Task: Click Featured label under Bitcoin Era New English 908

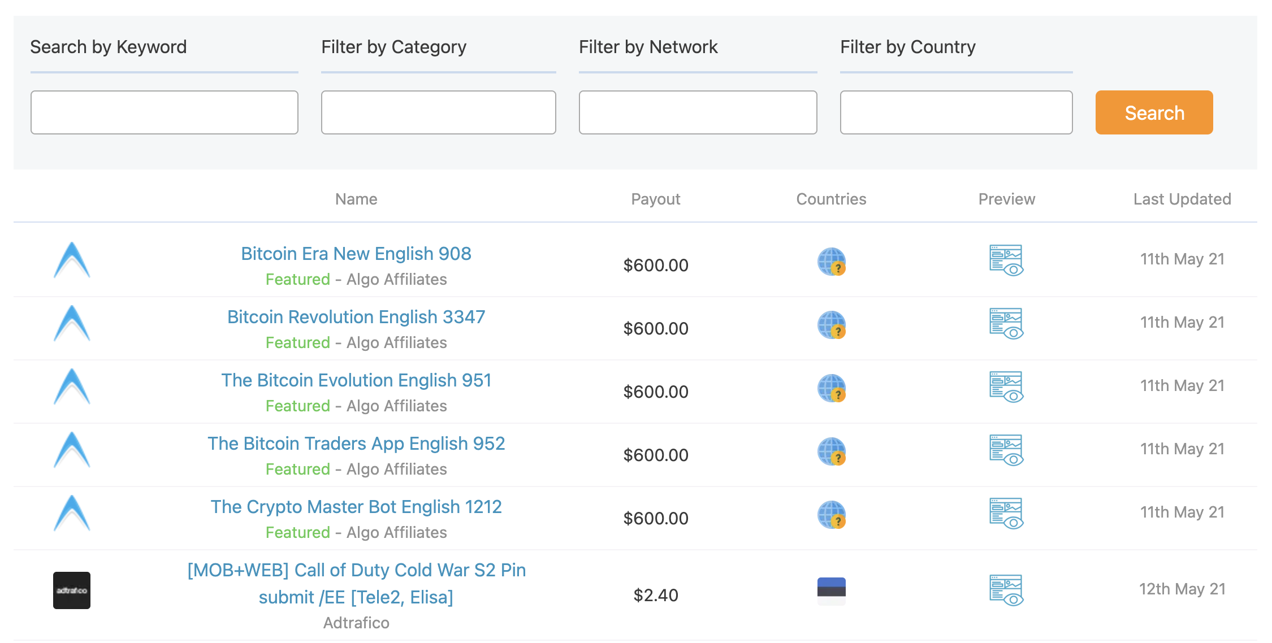Action: [x=298, y=279]
